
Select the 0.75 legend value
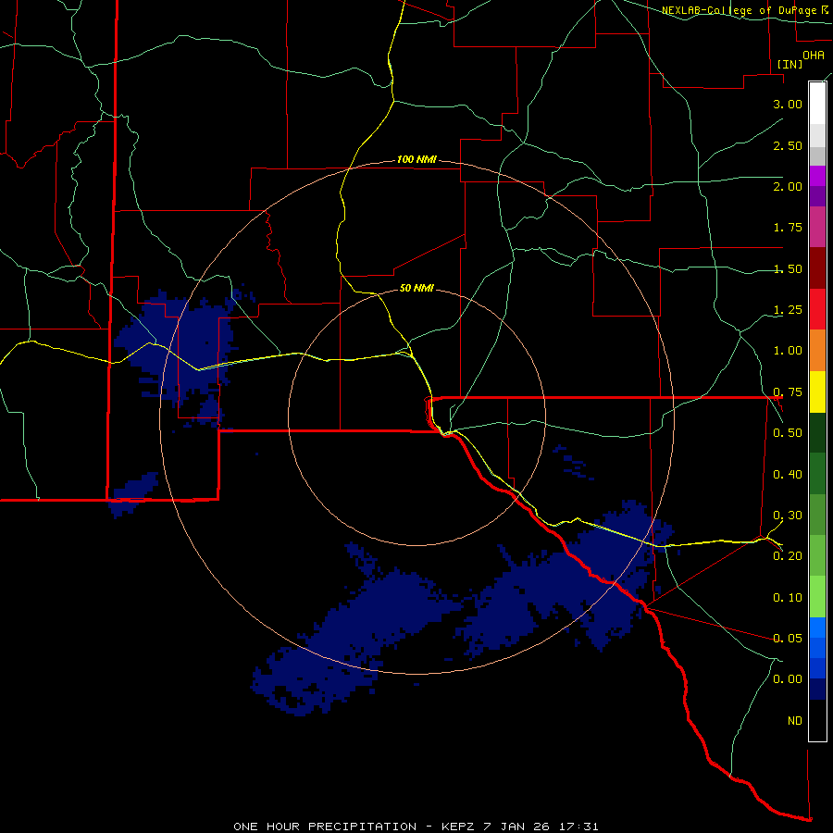click(x=788, y=392)
